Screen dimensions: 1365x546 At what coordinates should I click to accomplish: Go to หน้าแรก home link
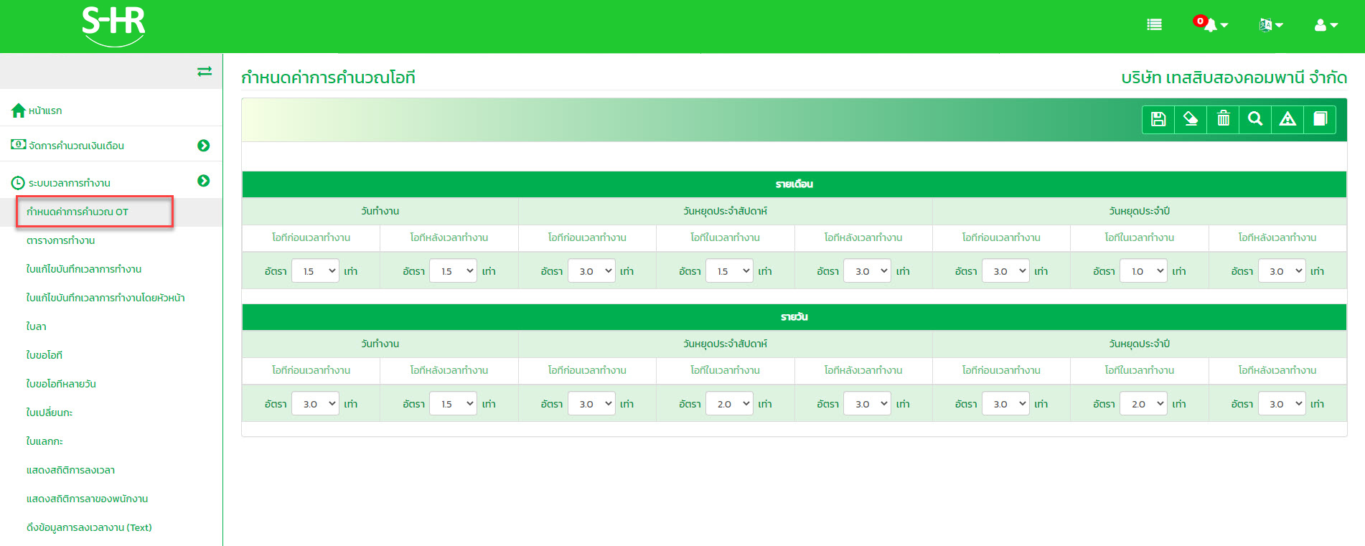pyautogui.click(x=44, y=110)
